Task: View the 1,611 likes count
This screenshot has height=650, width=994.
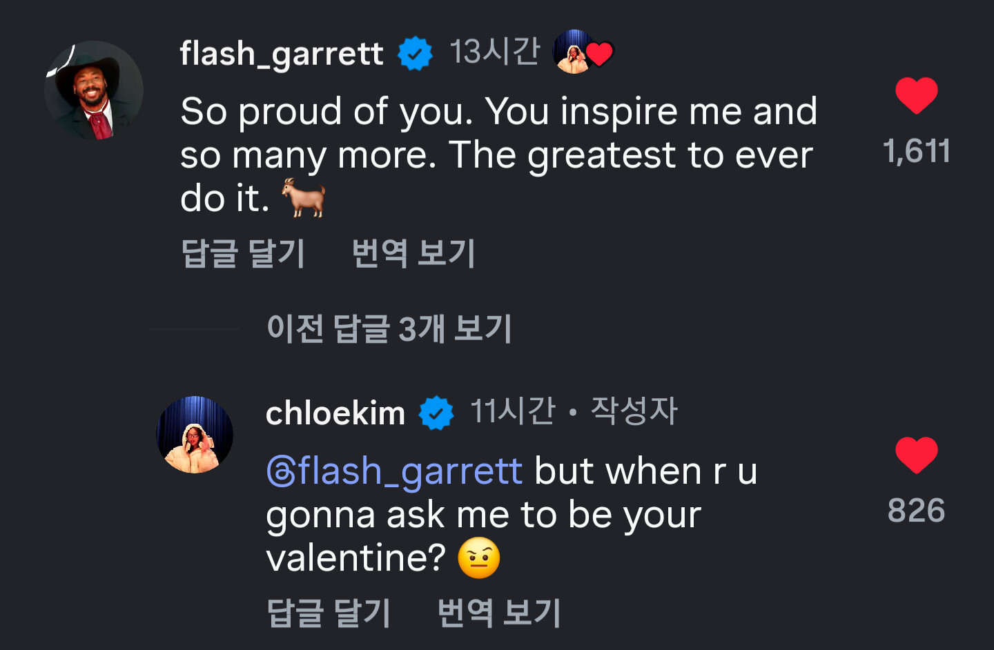Action: [916, 151]
